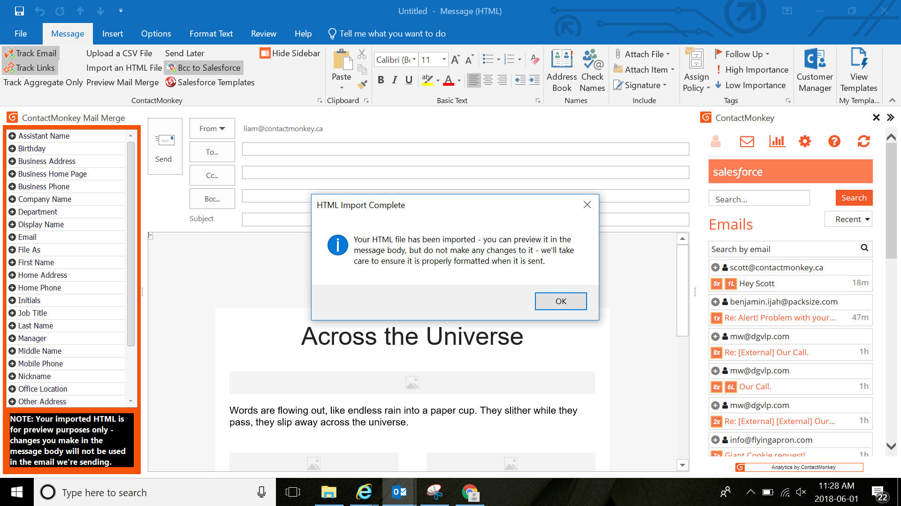This screenshot has width=901, height=506.
Task: Toggle the Bcc to Salesforce checkbox
Action: pos(203,67)
